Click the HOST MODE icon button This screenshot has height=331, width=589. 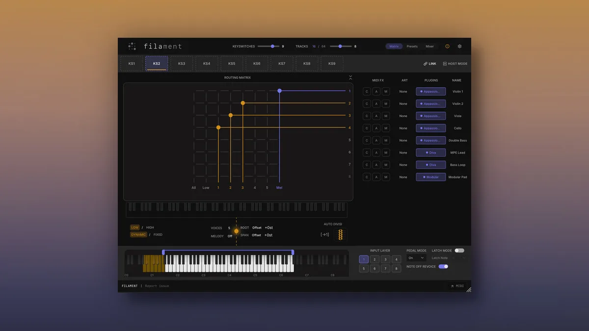coord(455,64)
